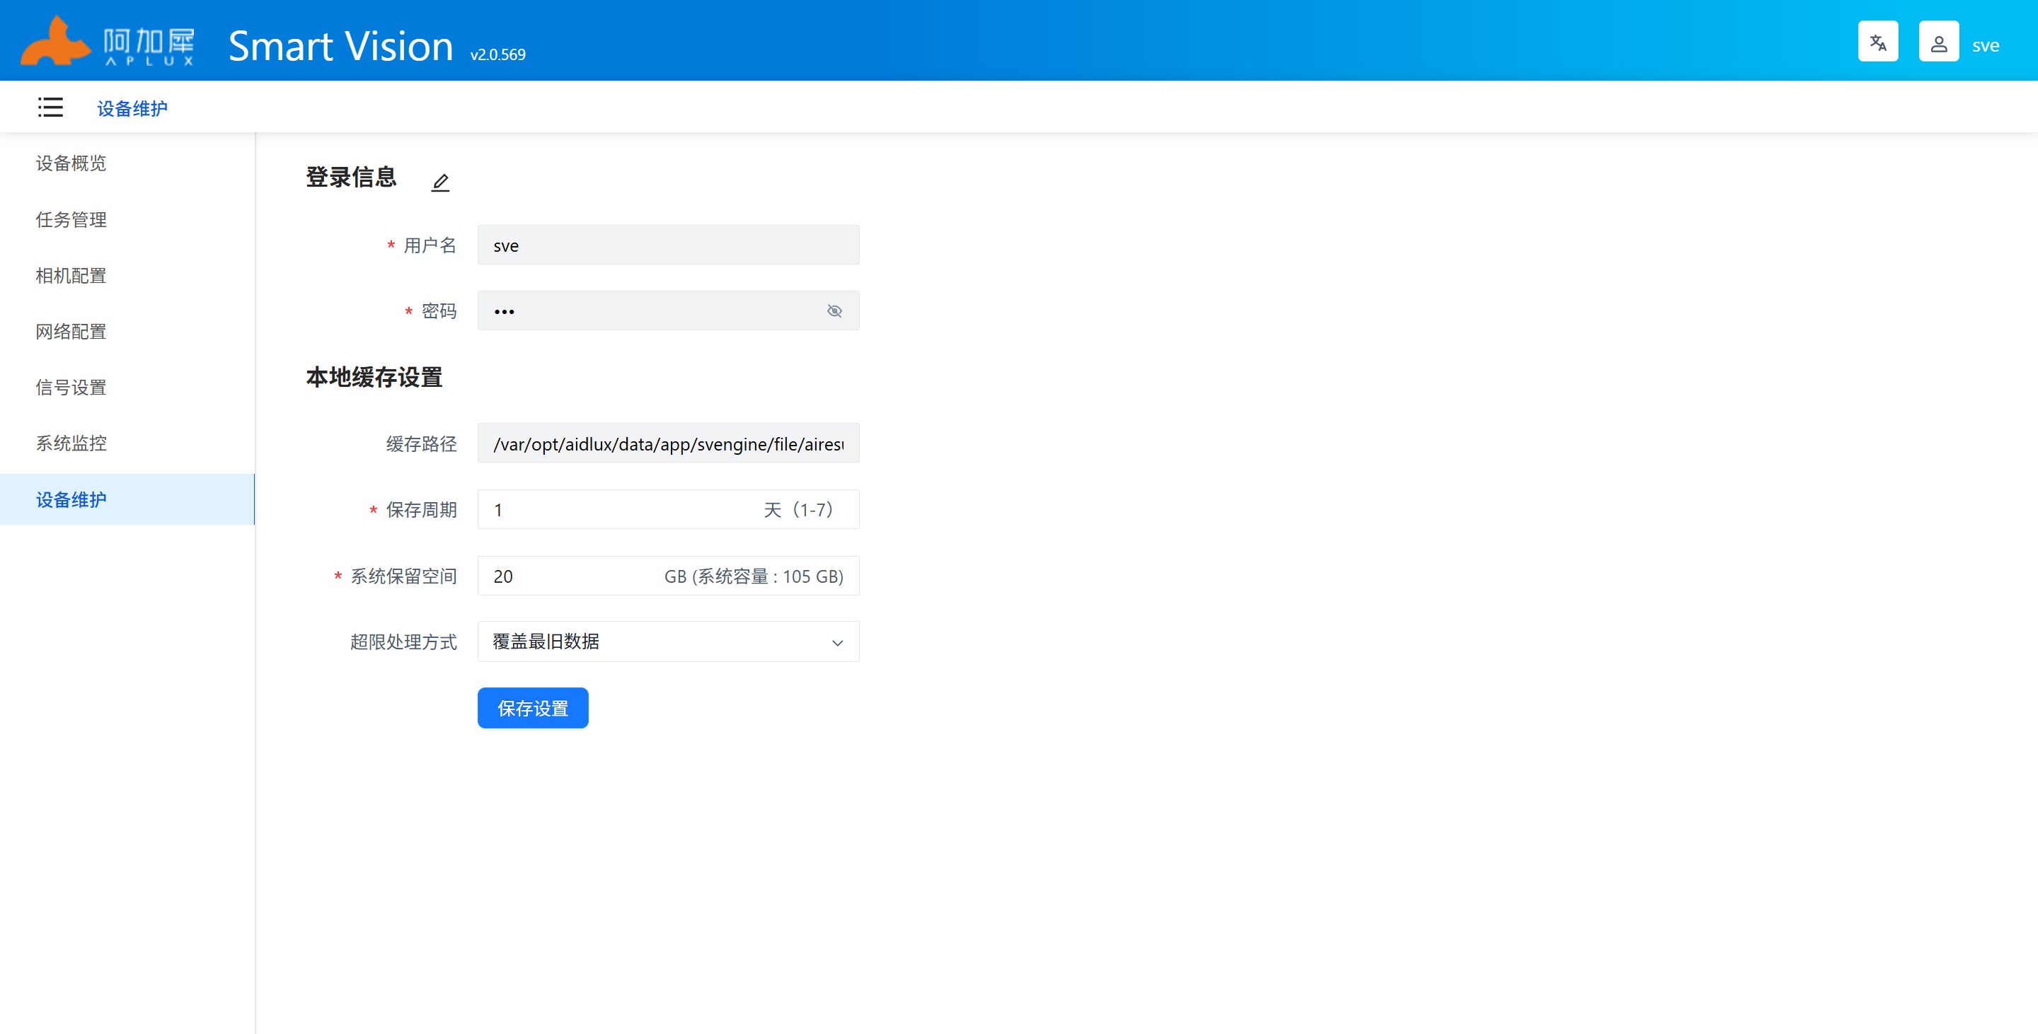Select 相机配置 from the sidebar

[x=71, y=276]
